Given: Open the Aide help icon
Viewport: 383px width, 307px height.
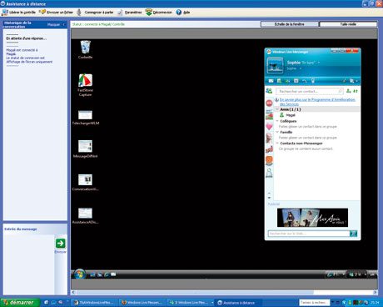Looking at the screenshot, I should click(179, 13).
